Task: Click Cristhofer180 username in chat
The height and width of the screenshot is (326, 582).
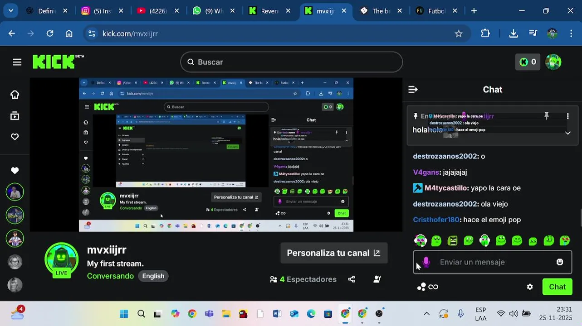Action: pyautogui.click(x=436, y=220)
